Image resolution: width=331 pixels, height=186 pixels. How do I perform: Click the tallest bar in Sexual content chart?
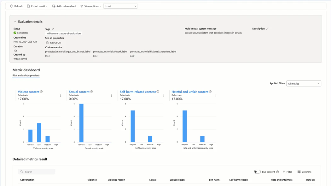pyautogui.click(x=81, y=123)
